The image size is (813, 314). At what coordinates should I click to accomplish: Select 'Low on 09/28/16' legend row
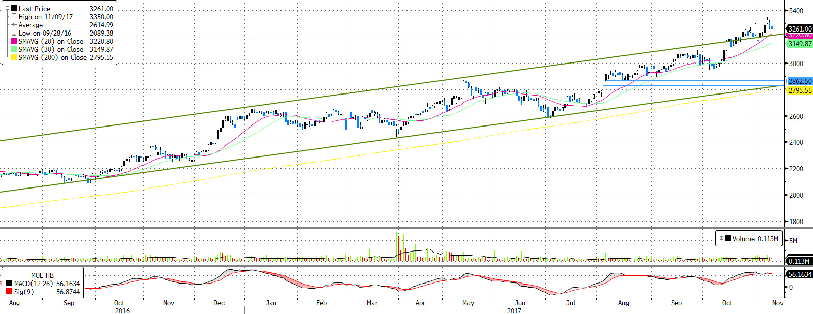[45, 33]
